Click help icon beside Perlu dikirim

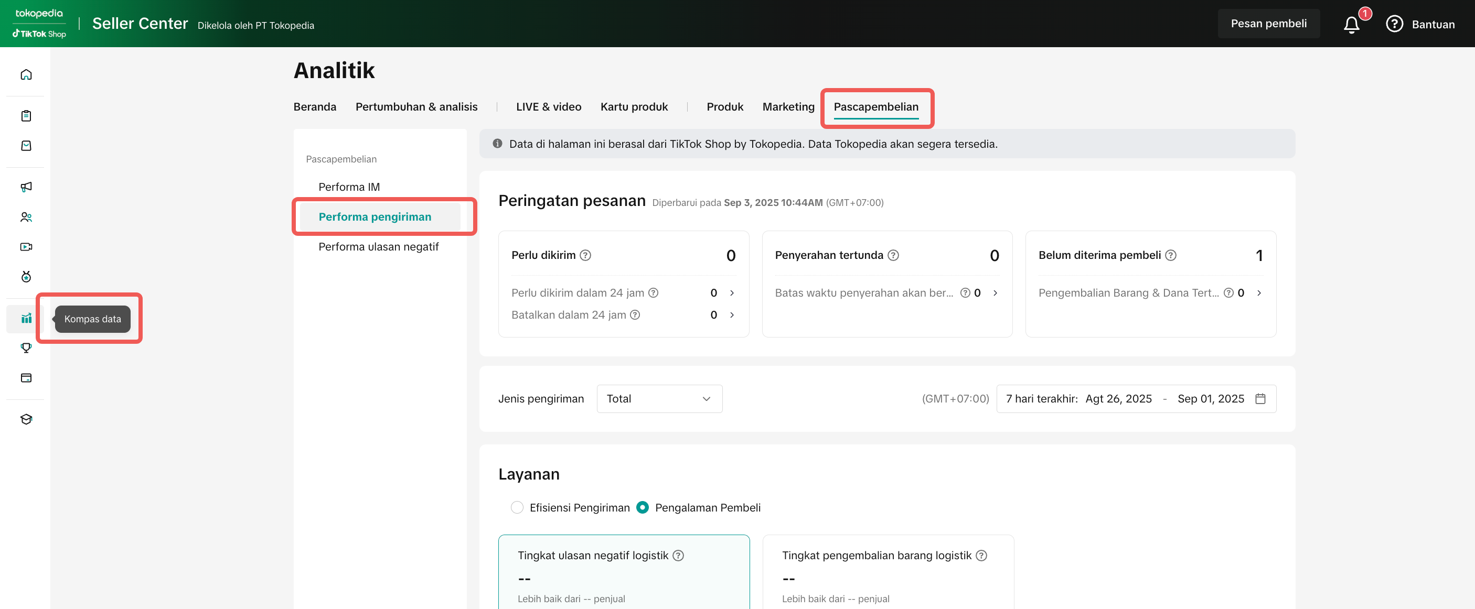[585, 255]
